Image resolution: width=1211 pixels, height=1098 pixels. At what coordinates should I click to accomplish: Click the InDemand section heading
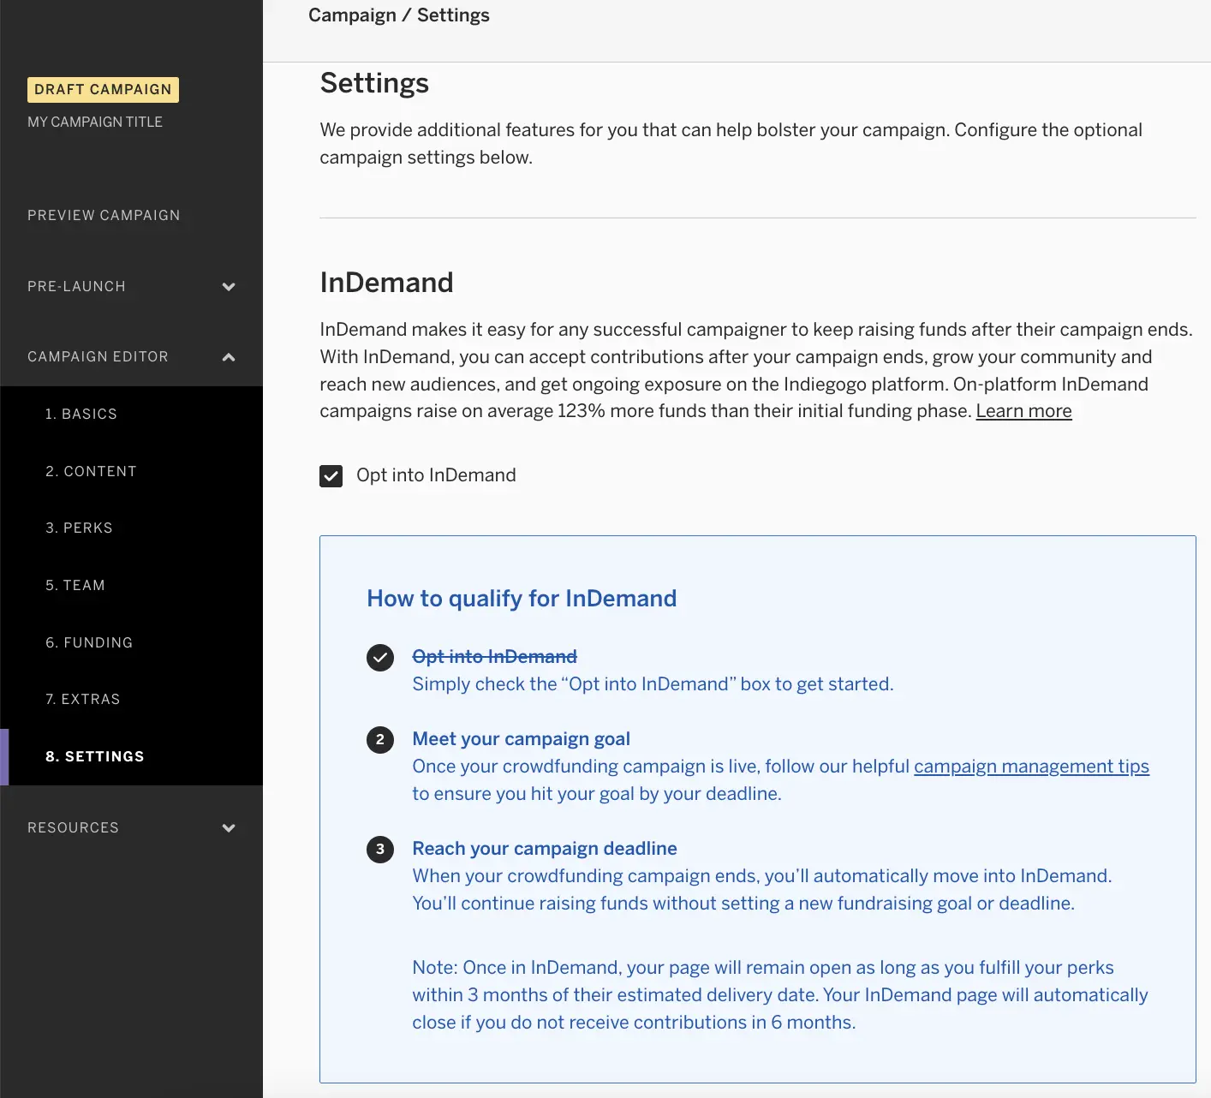click(x=386, y=283)
